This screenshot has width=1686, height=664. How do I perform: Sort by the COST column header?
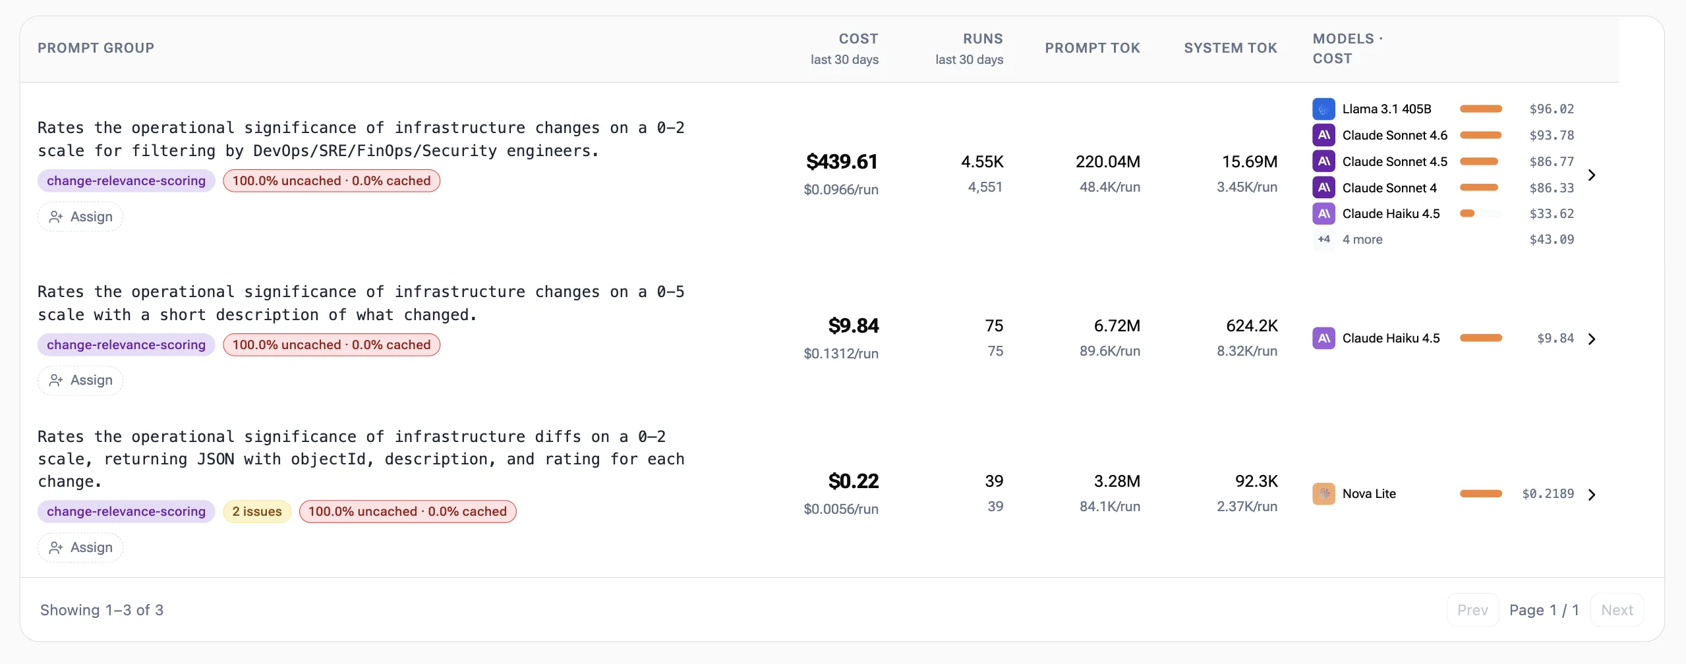(858, 39)
